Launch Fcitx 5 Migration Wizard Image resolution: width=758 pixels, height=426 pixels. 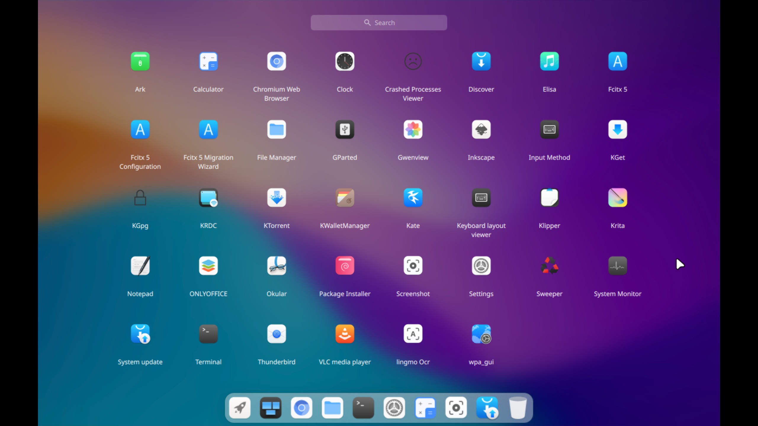(208, 130)
